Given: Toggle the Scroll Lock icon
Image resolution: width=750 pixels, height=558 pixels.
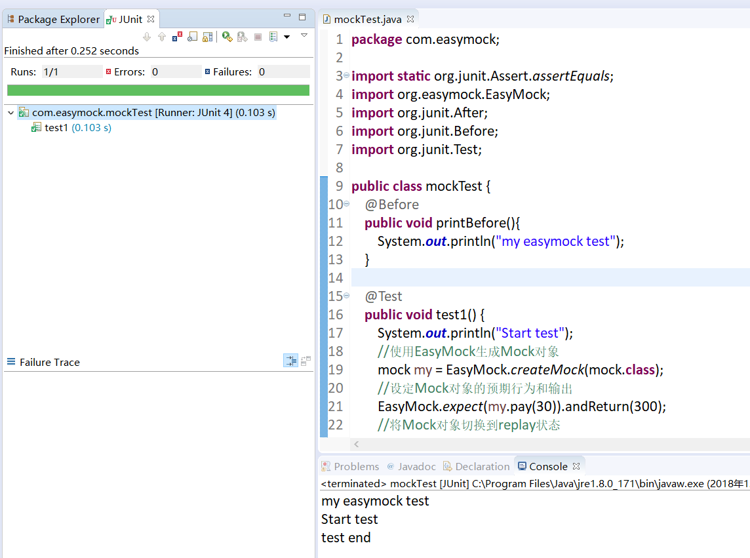Looking at the screenshot, I should point(208,37).
